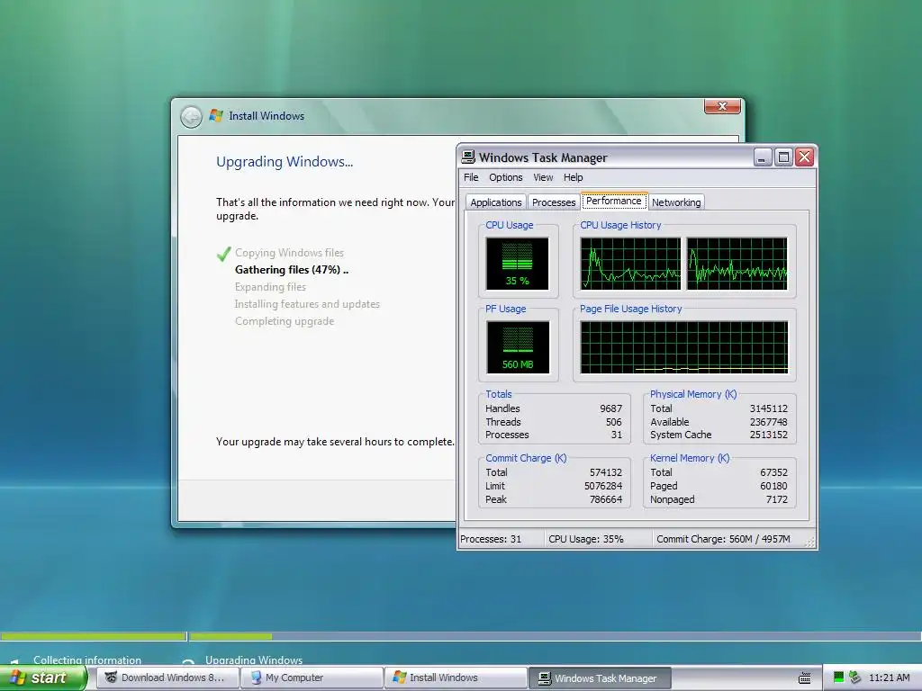The width and height of the screenshot is (922, 691).
Task: Select Download Windows 8 taskbar button
Action: click(167, 678)
